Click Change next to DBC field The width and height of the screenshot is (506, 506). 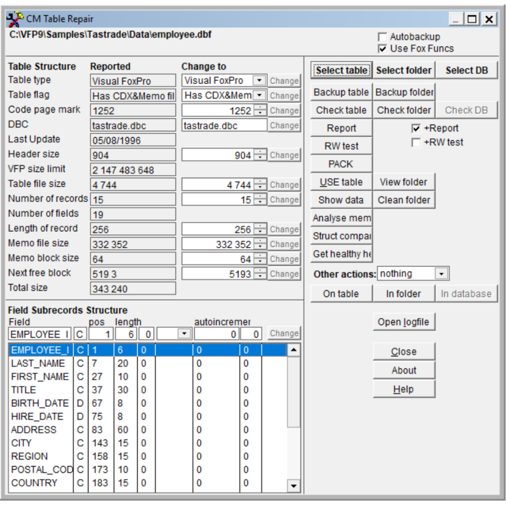284,124
